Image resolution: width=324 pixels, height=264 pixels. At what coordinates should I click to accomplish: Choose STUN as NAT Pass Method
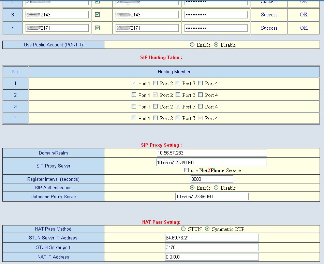[183, 229]
